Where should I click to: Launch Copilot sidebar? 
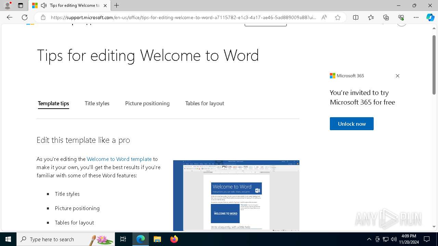(430, 17)
